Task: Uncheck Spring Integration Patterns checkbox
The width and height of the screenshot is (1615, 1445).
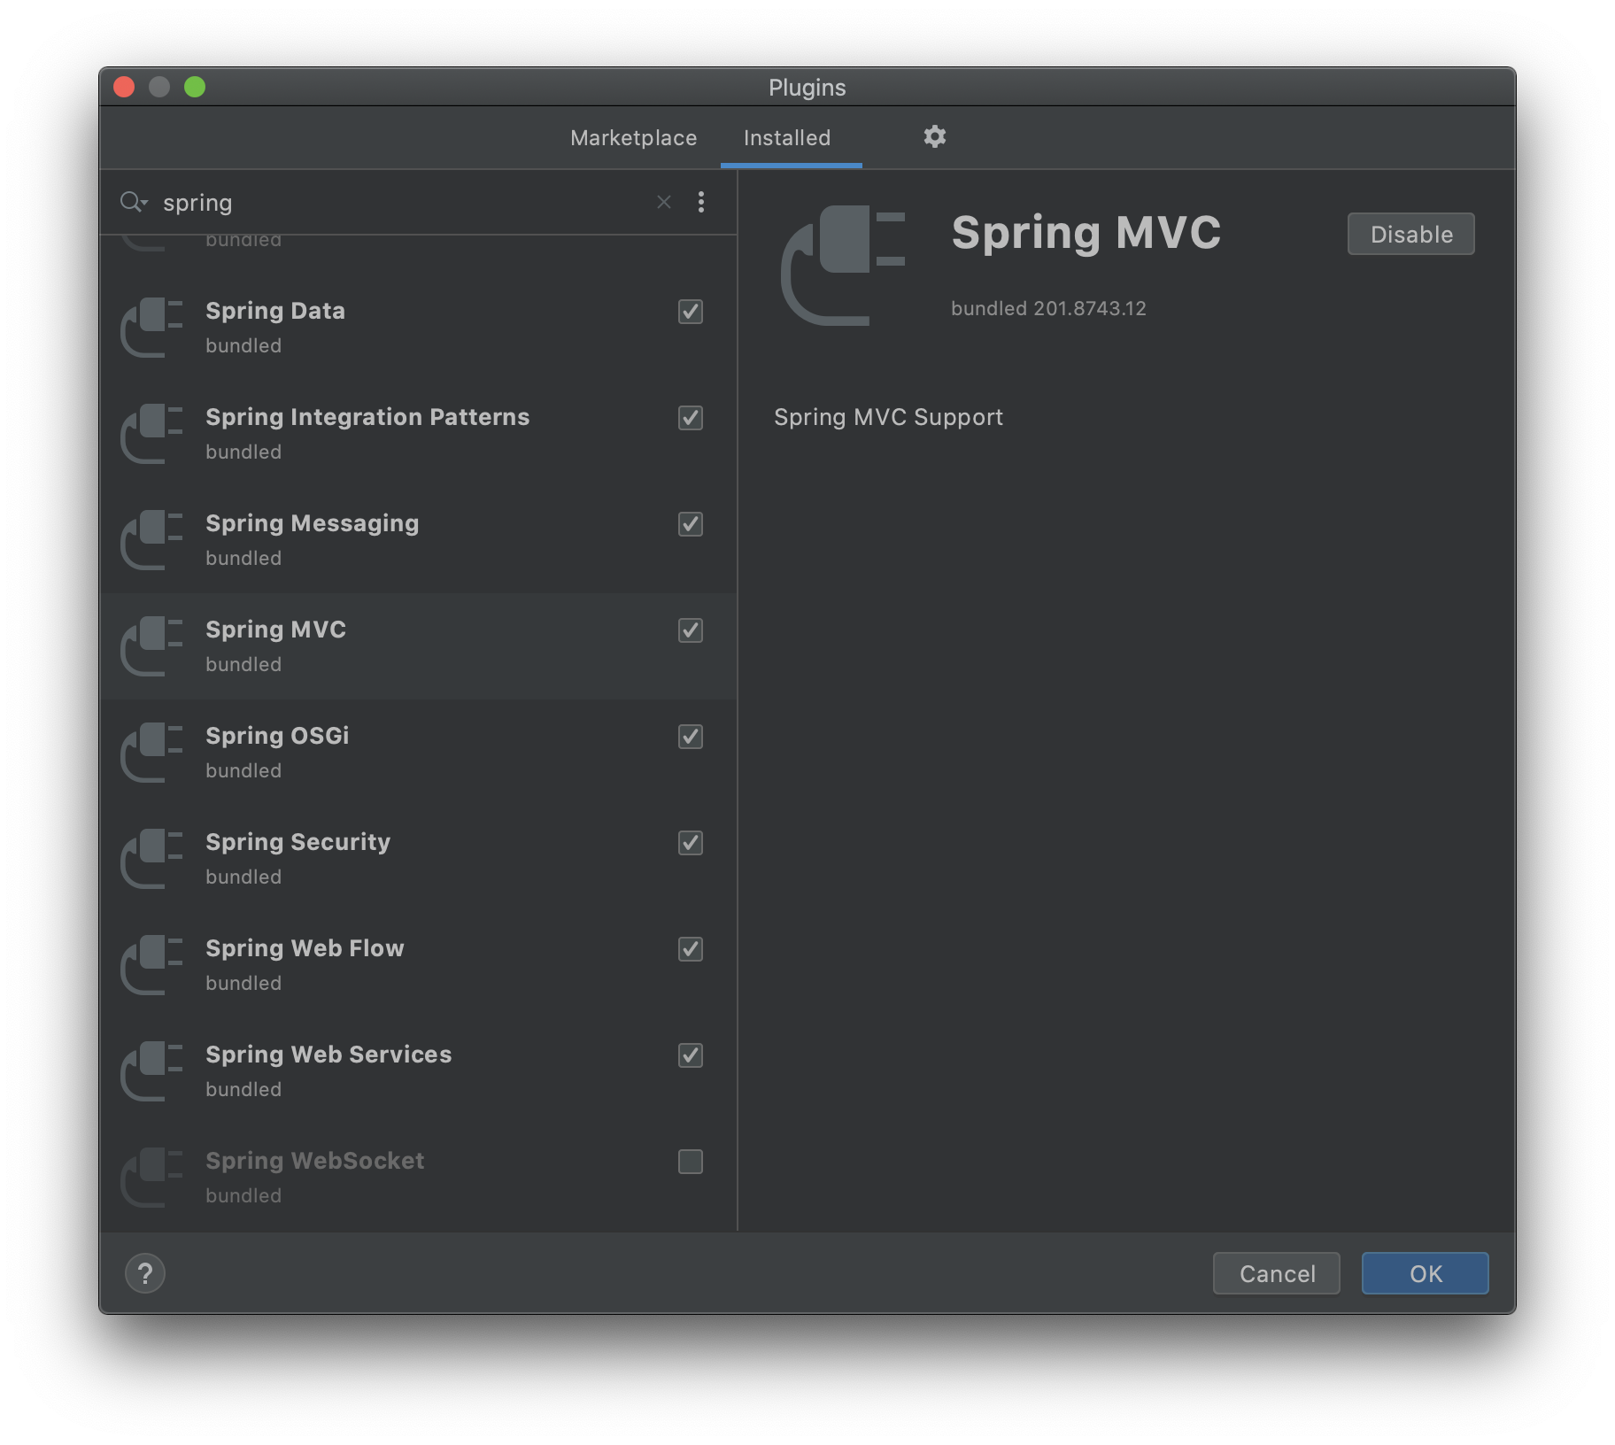Action: pyautogui.click(x=691, y=418)
